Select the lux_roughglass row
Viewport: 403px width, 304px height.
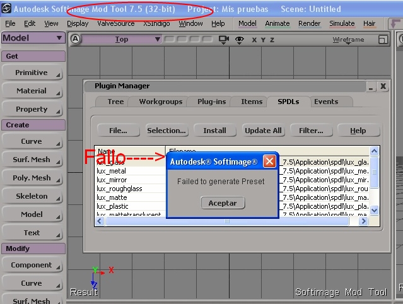tap(130, 189)
